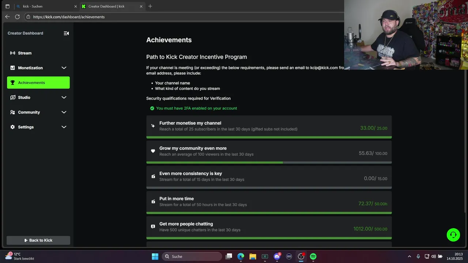Screen dimensions: 468x263
Task: Open the weather widget
Action: [20, 256]
